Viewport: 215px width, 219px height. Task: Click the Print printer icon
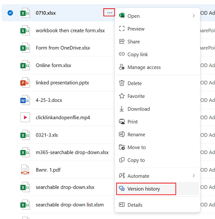pyautogui.click(x=122, y=122)
